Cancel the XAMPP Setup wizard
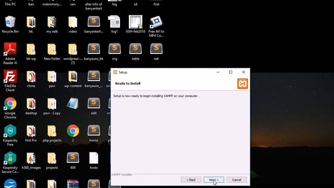334x188 pixels. (x=236, y=180)
